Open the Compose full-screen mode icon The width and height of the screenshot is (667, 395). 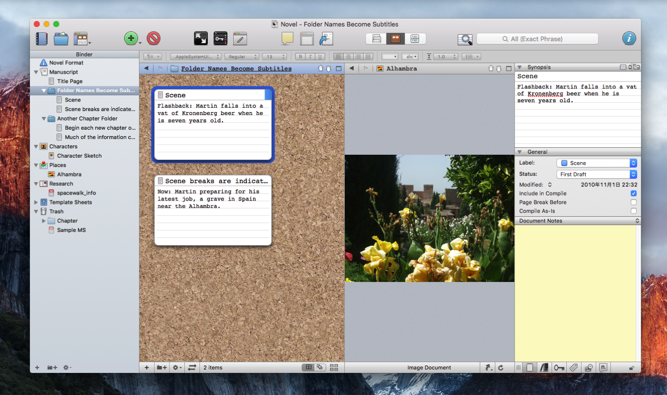click(x=200, y=38)
